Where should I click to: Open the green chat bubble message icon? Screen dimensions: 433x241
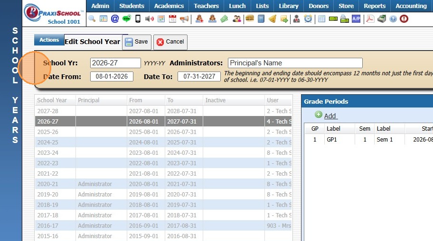pos(126,19)
